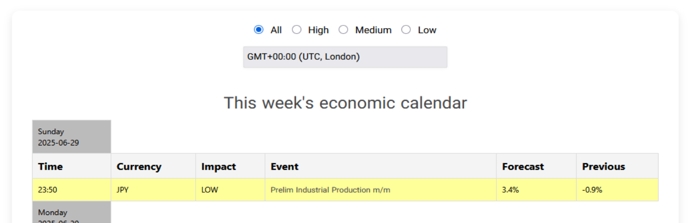
Task: Click the Sunday 2025-06-29 date cell
Action: pos(71,136)
